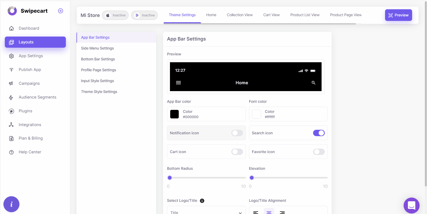
Task: Open the Apple Inactive status pill
Action: (115, 15)
